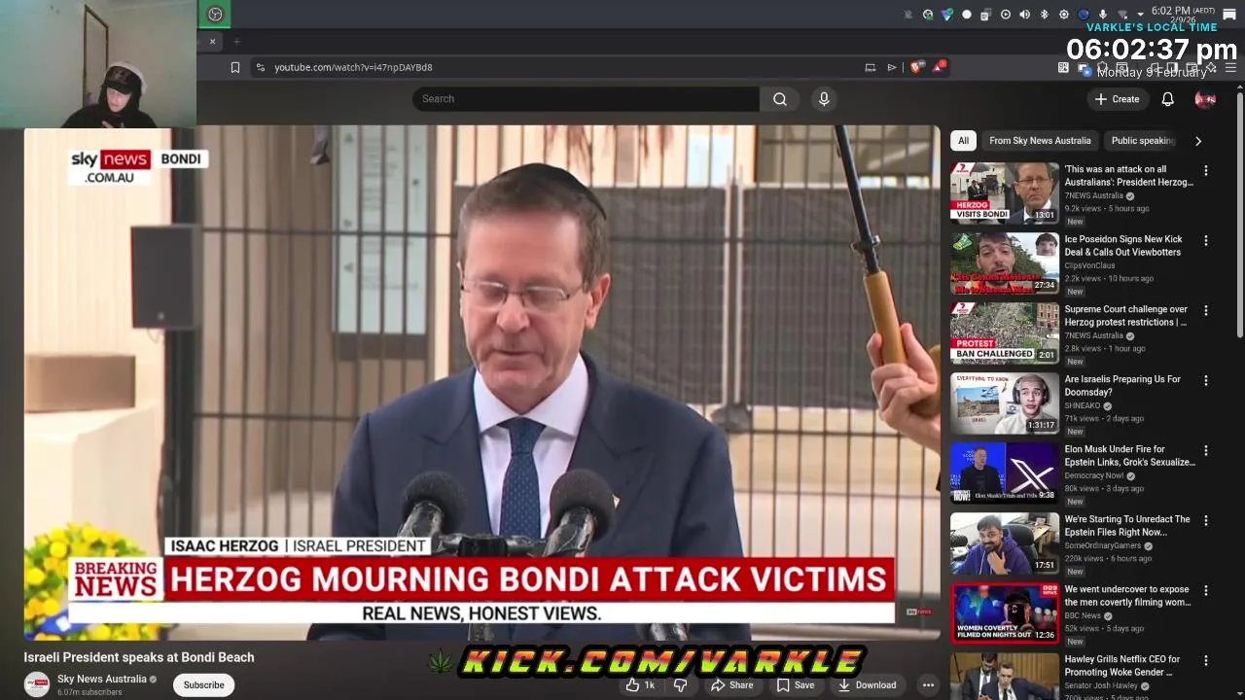The width and height of the screenshot is (1245, 700).
Task: Open options menu for Elon Musk video
Action: (1206, 451)
